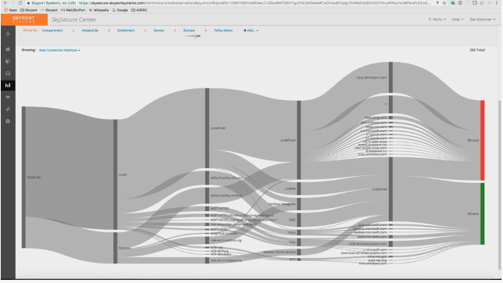The width and height of the screenshot is (503, 283).
Task: Expand the left sidebar with double-chevron icon
Action: [x=8, y=34]
